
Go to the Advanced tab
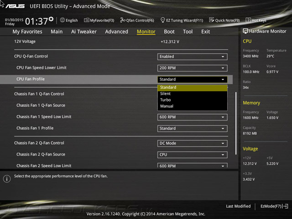(x=117, y=31)
